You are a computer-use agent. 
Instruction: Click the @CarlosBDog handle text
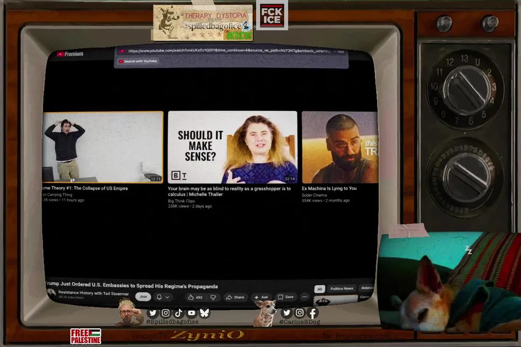300,322
